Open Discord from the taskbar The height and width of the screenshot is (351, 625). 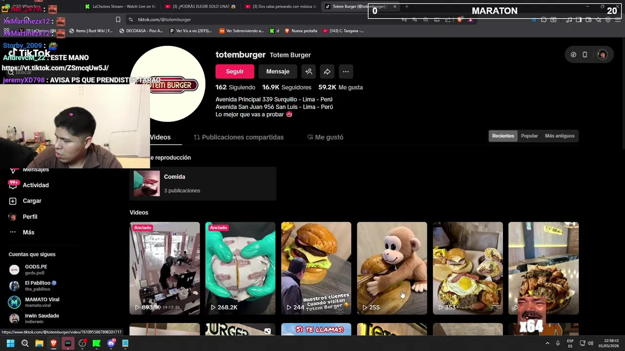[x=111, y=343]
